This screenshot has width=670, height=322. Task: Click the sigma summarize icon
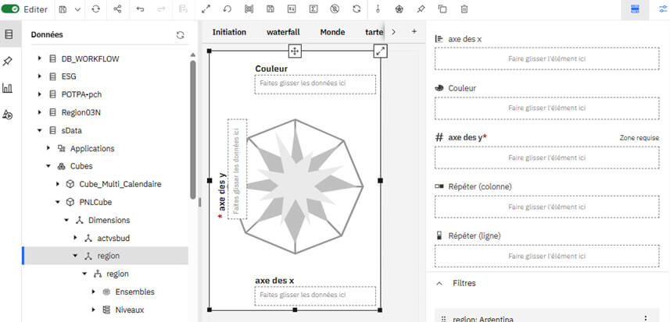[314, 9]
